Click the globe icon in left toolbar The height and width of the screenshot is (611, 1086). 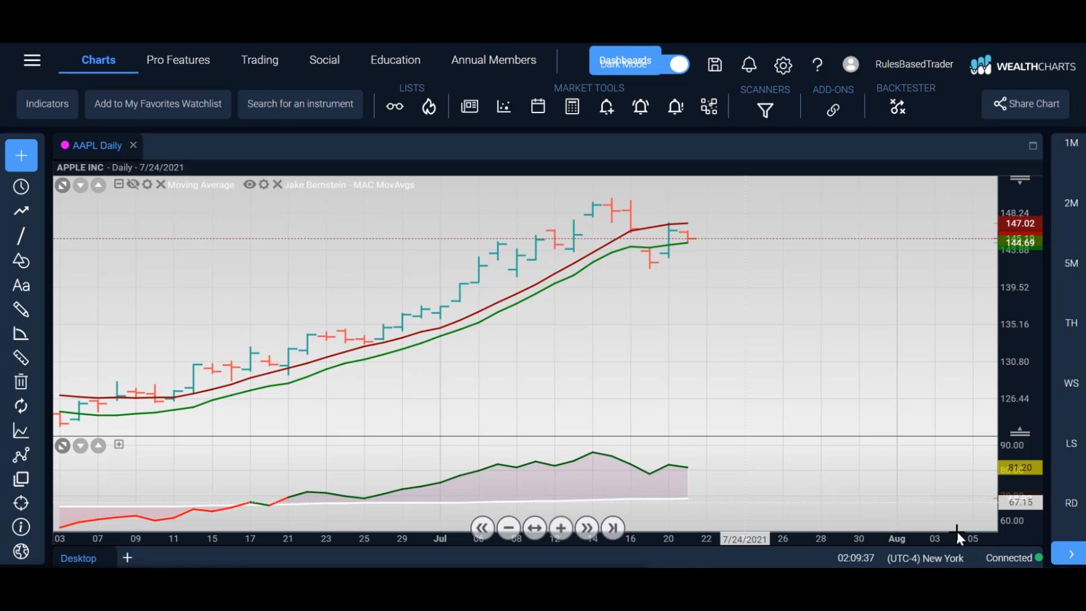click(x=21, y=551)
